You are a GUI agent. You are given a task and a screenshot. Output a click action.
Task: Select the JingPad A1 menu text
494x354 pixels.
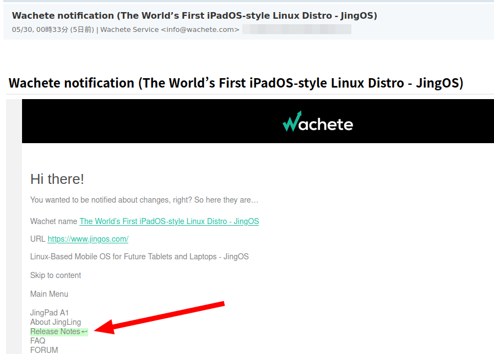(50, 313)
